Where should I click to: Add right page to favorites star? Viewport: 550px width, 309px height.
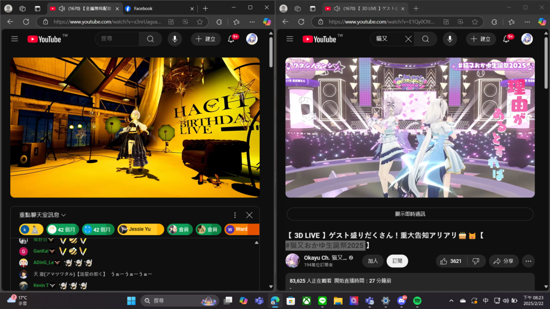coord(475,21)
